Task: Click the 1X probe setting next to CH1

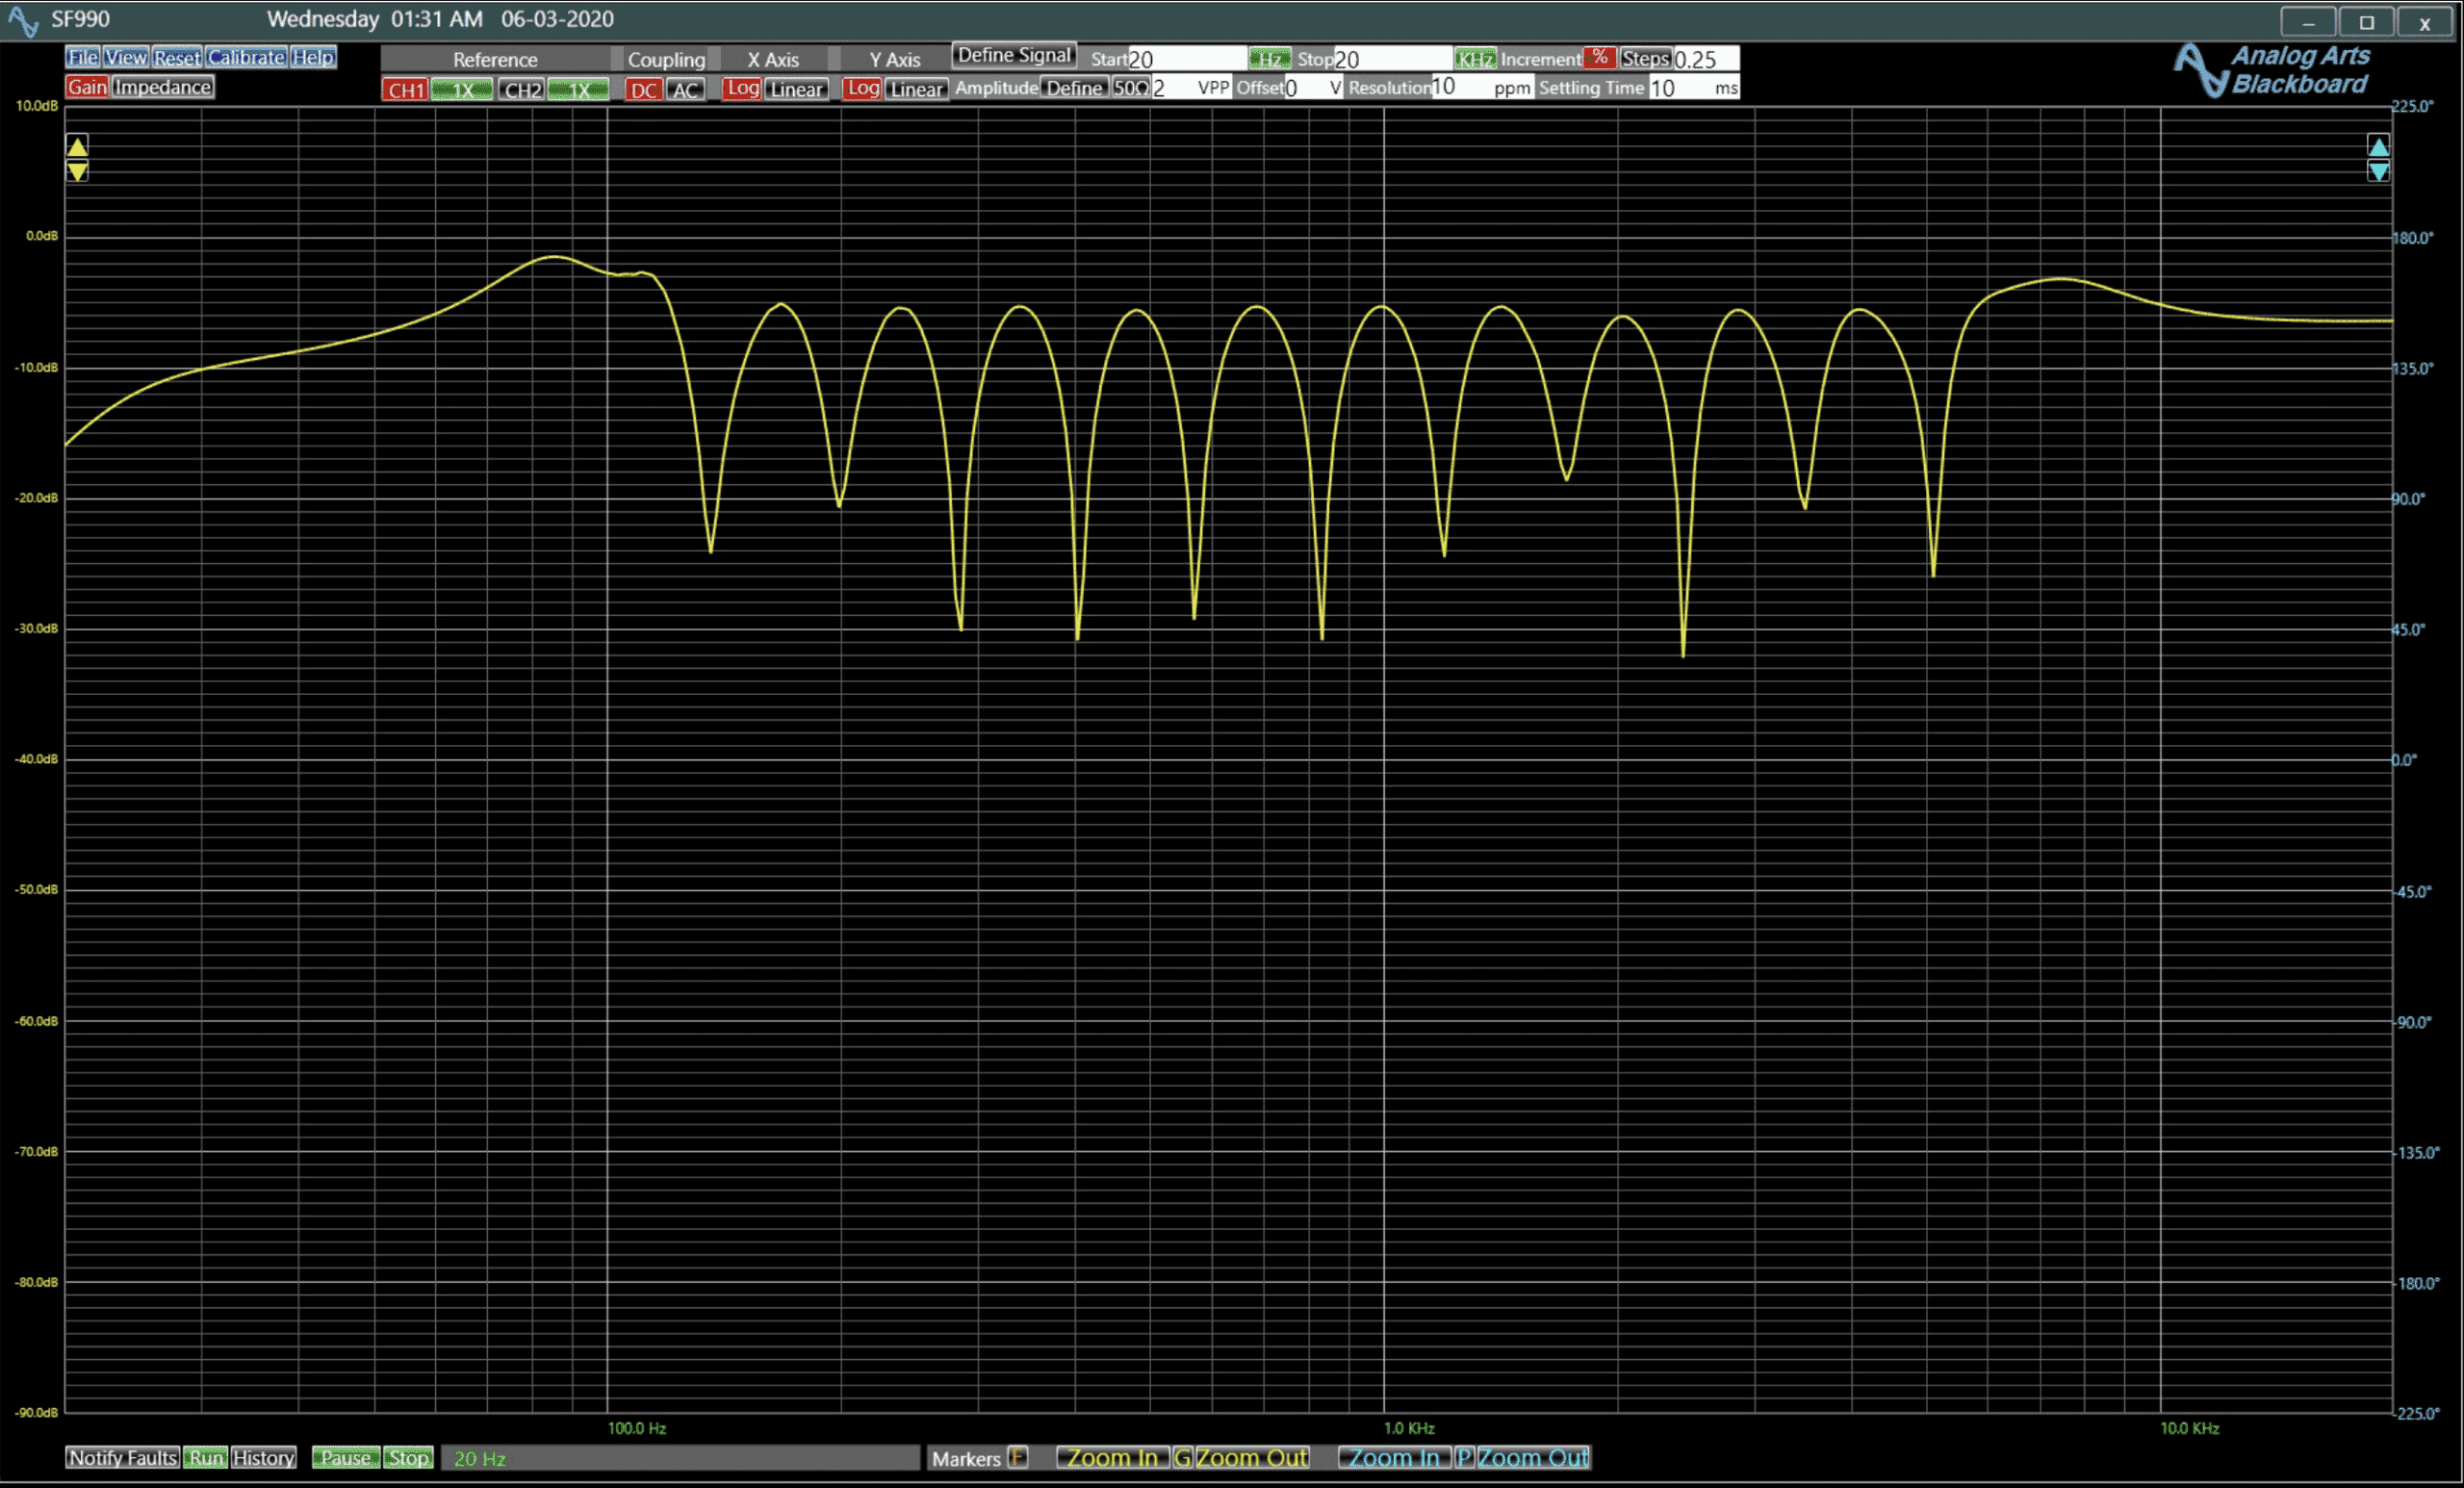Action: 462,89
